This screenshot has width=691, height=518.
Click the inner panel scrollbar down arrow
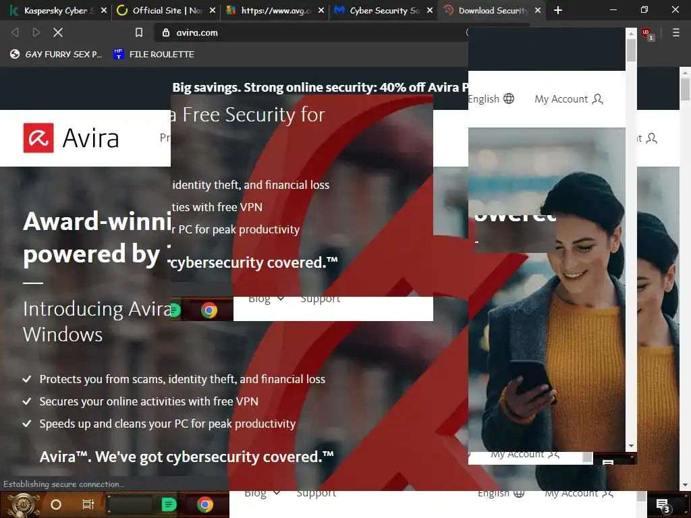coord(631,446)
